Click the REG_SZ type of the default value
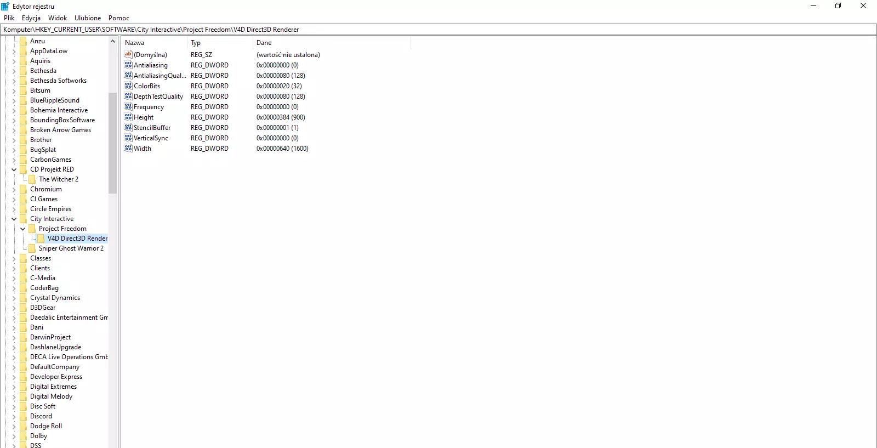Screen dimensions: 877x448 pyautogui.click(x=201, y=55)
